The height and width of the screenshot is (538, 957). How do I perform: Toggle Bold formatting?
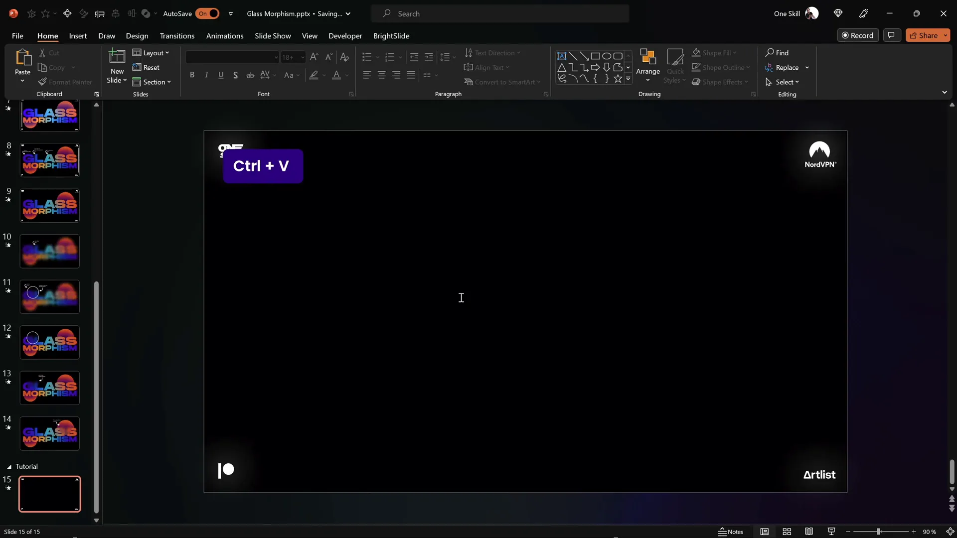[192, 75]
